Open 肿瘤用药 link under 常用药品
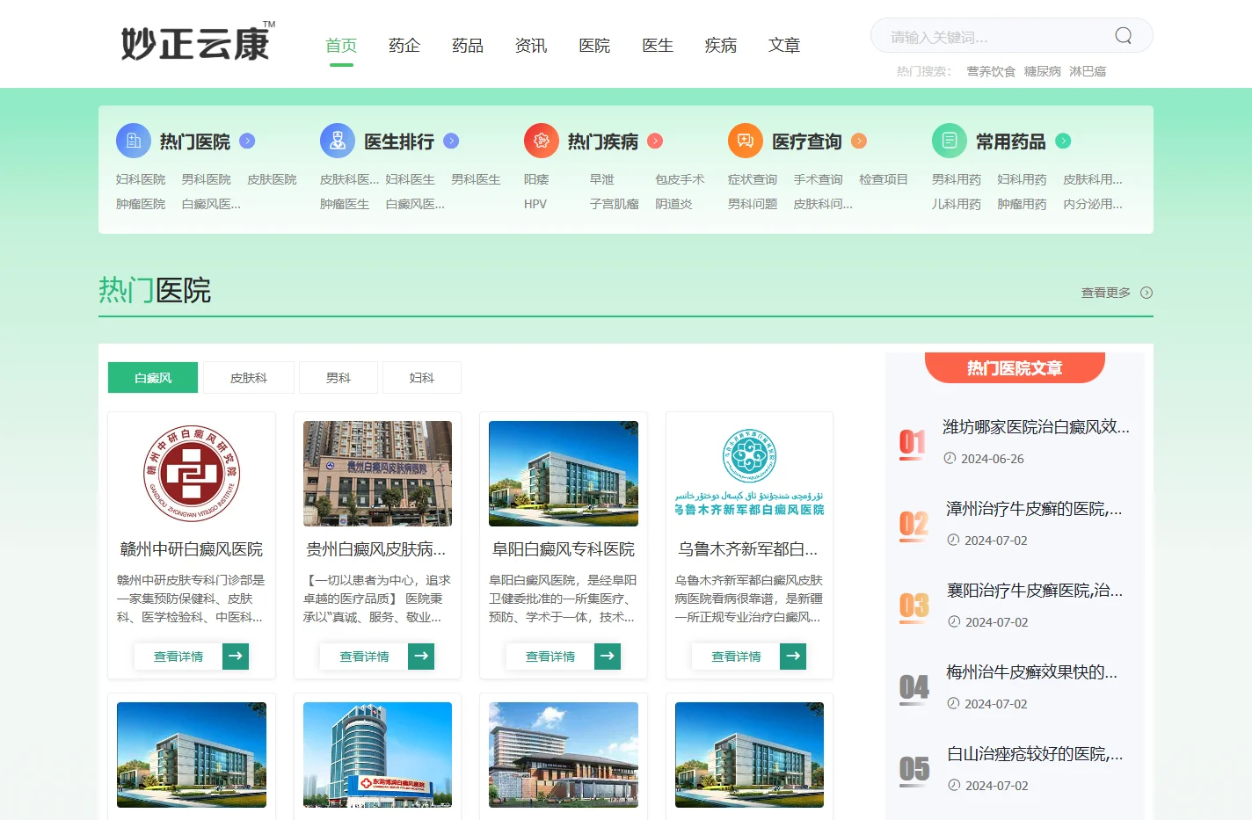 [x=1022, y=204]
